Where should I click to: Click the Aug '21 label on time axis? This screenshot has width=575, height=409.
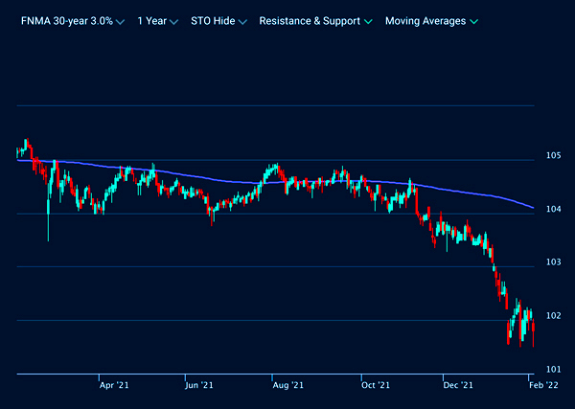point(288,385)
